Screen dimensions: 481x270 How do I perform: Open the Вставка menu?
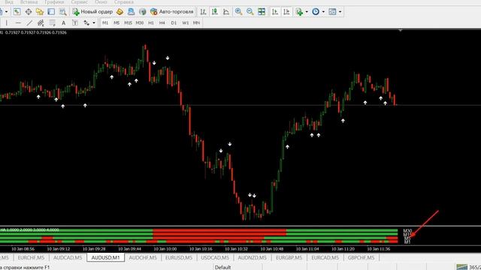pyautogui.click(x=29, y=1)
